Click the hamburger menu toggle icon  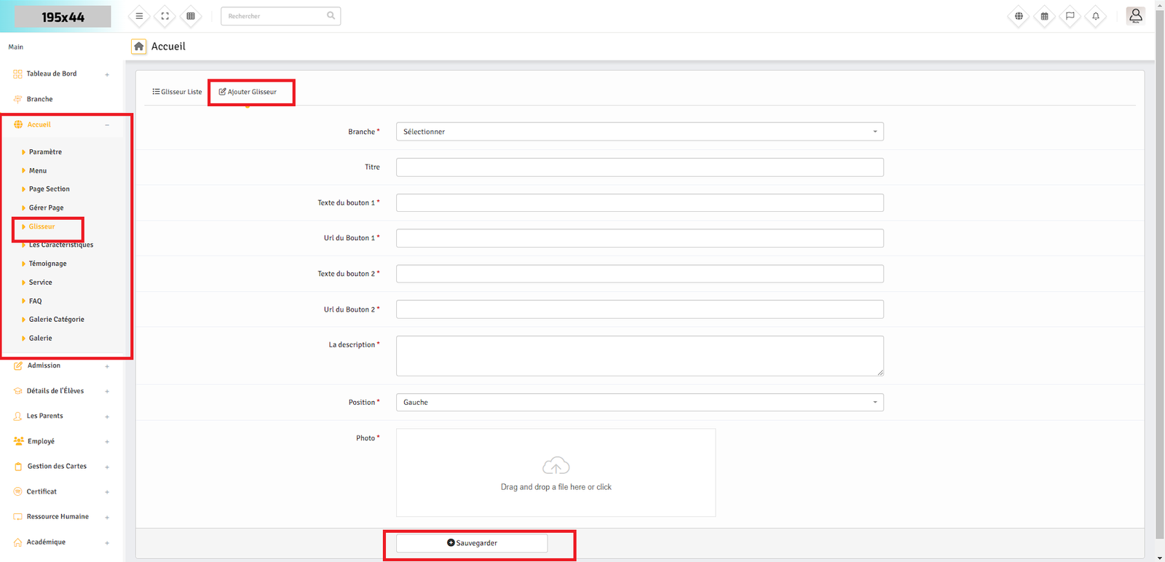tap(139, 16)
